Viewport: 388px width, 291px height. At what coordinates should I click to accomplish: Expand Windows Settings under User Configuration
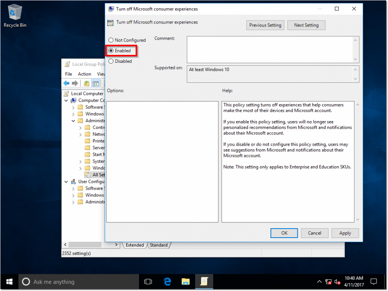pos(73,195)
